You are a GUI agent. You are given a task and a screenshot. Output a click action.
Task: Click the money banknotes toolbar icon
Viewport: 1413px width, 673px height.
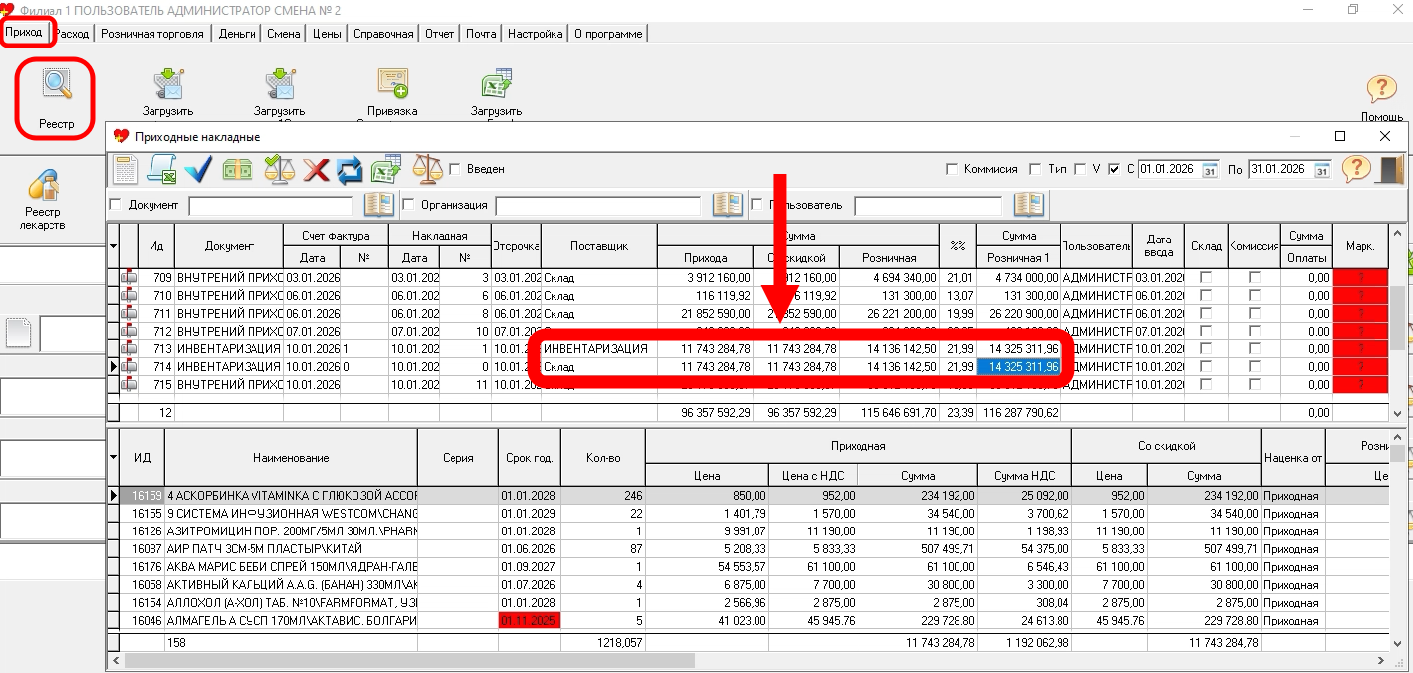237,170
